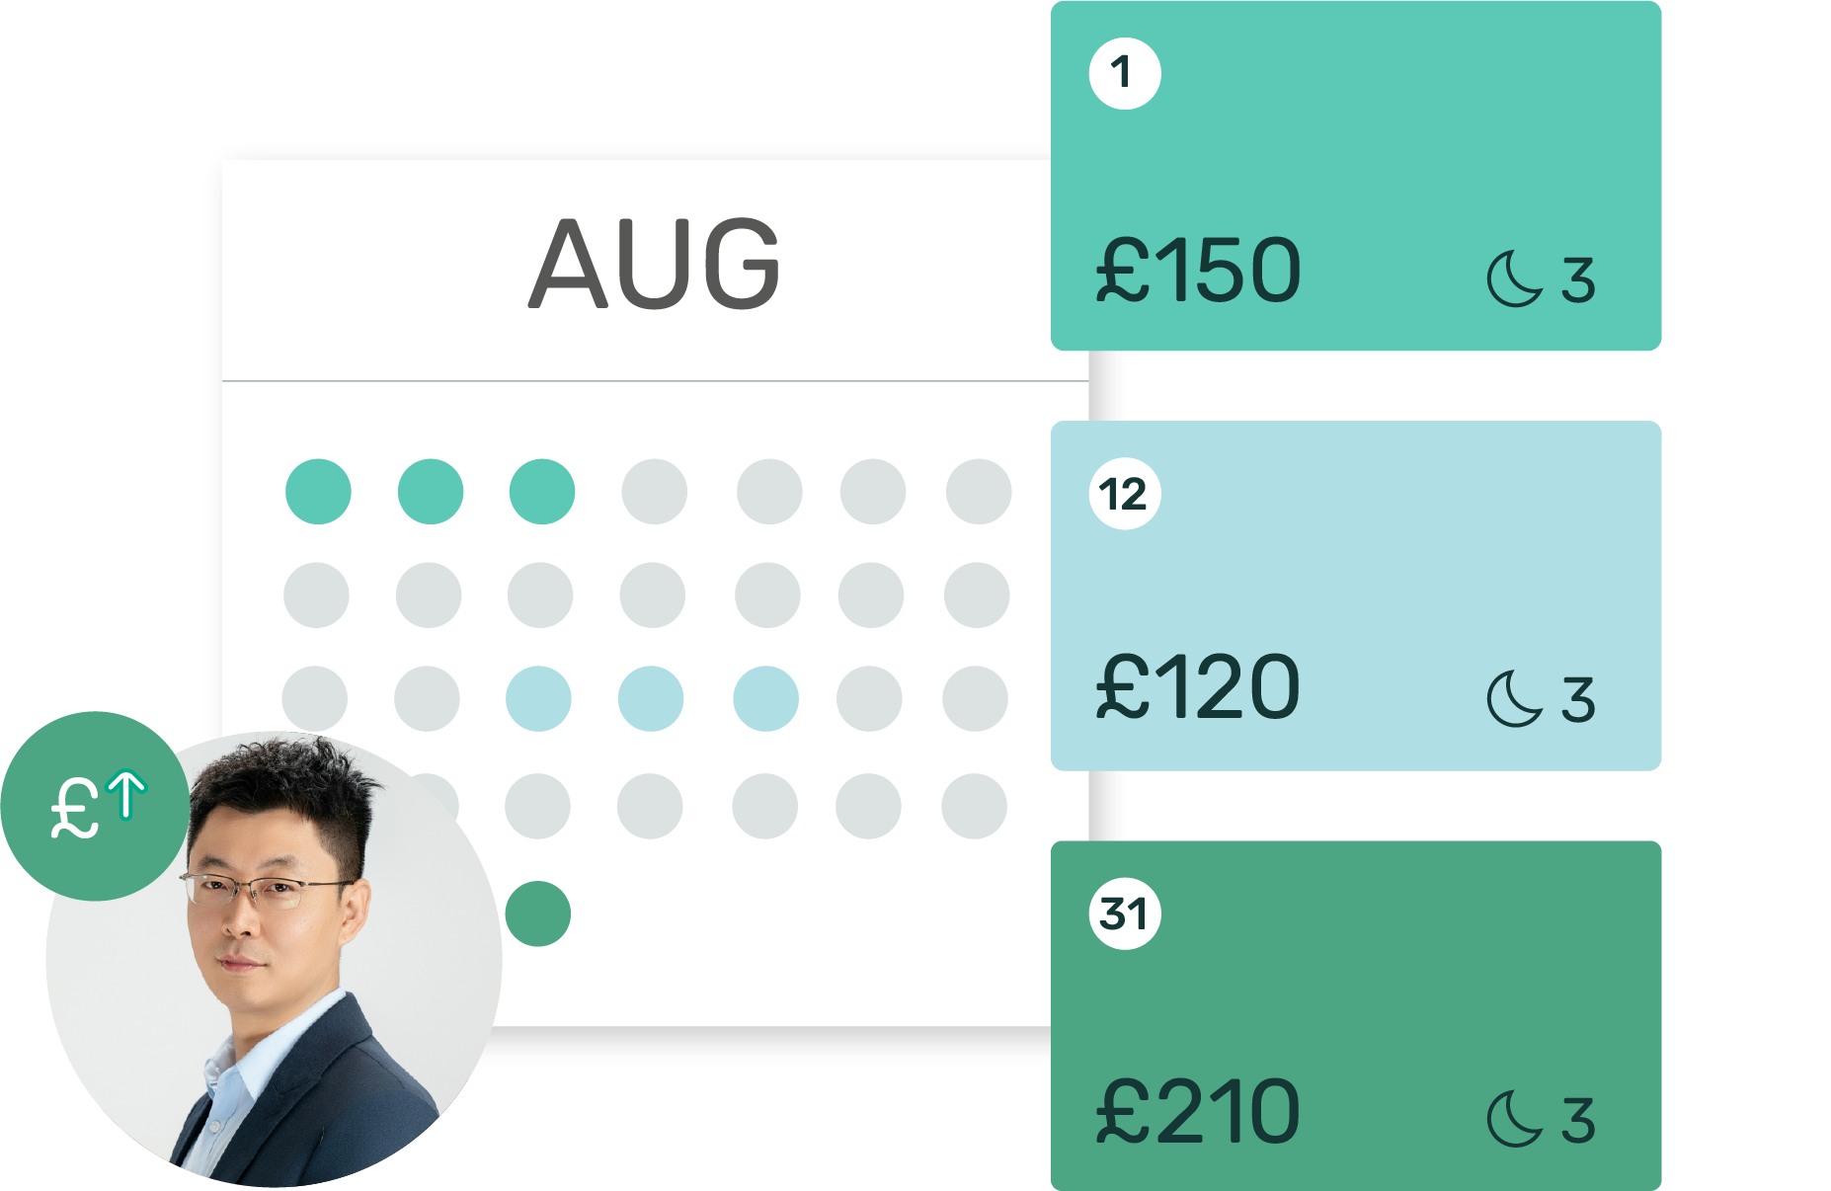Click the moon icon on the £150 card
Viewport: 1831px width, 1191px height.
pyautogui.click(x=1515, y=279)
